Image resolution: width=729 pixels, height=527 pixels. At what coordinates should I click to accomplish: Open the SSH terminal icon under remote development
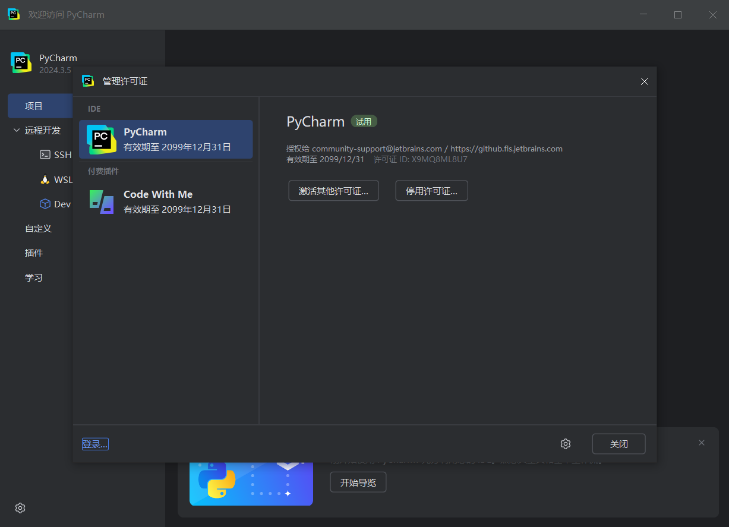coord(45,154)
